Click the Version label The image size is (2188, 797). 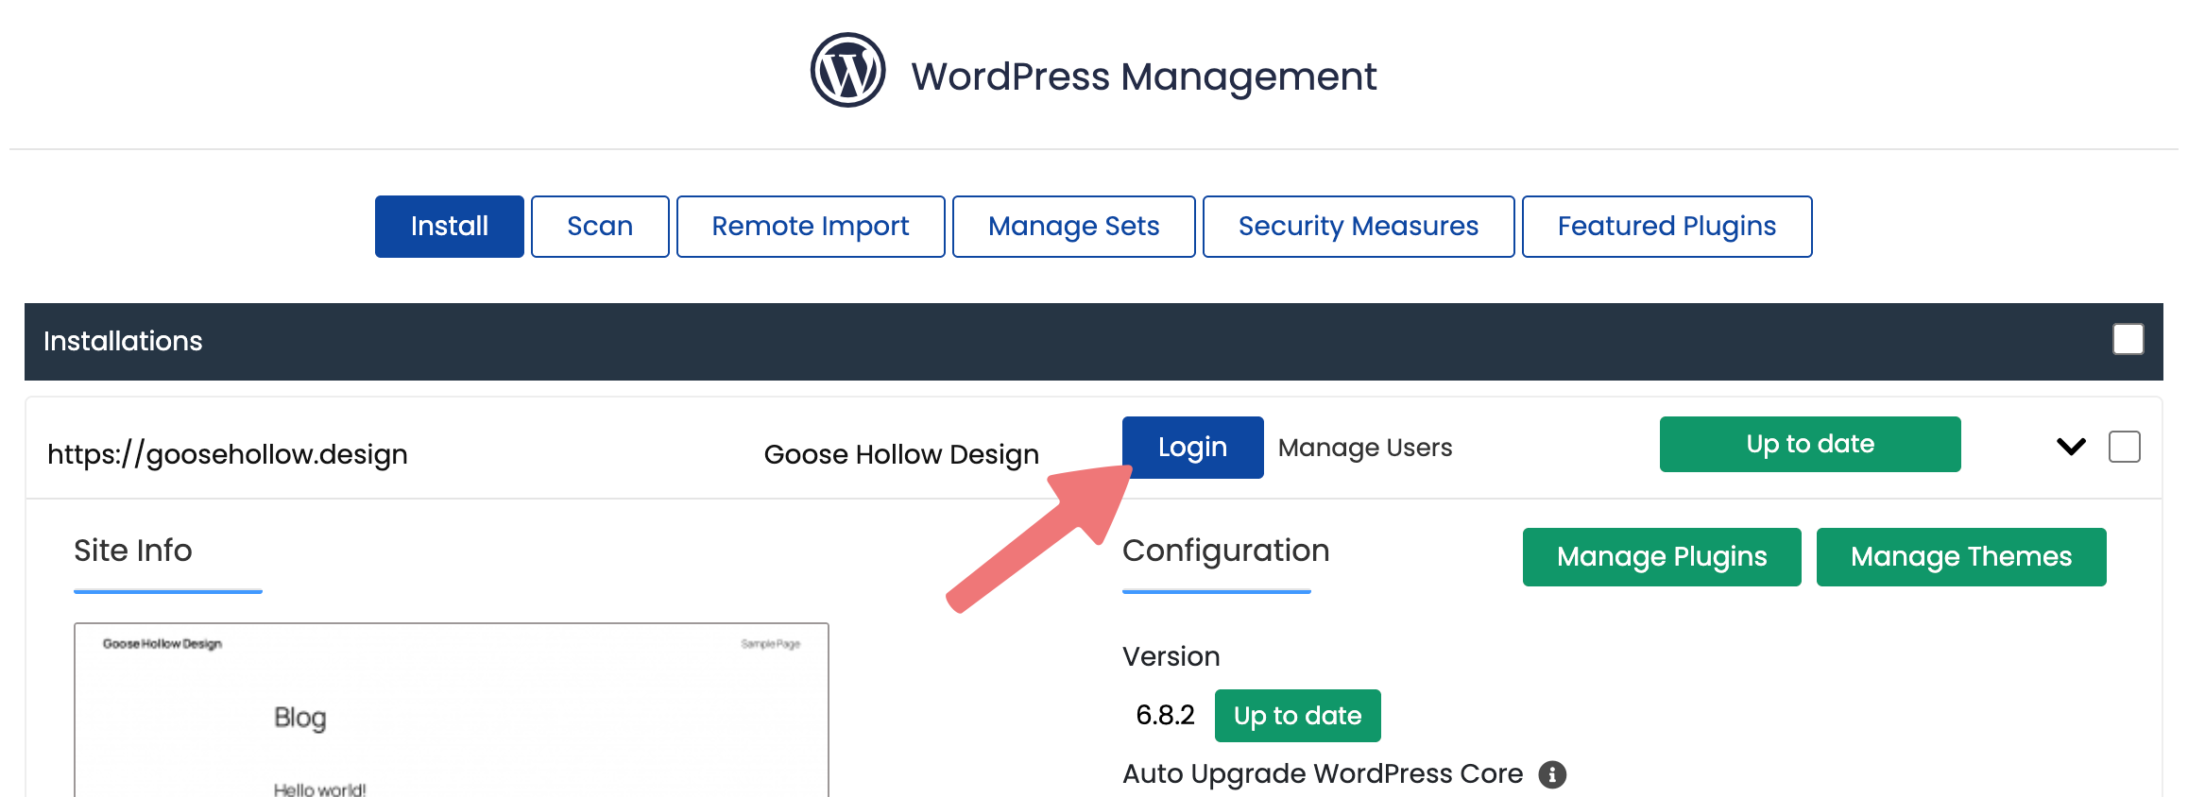1171,656
